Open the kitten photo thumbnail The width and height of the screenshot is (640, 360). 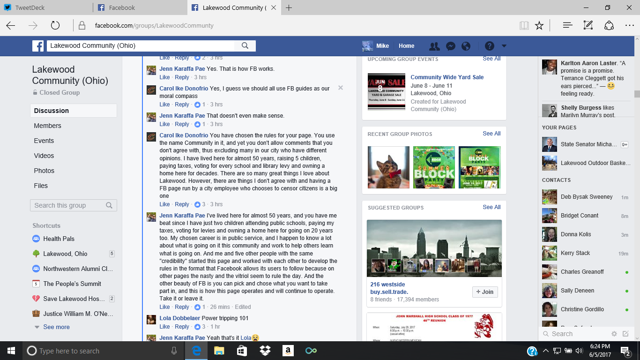click(388, 167)
